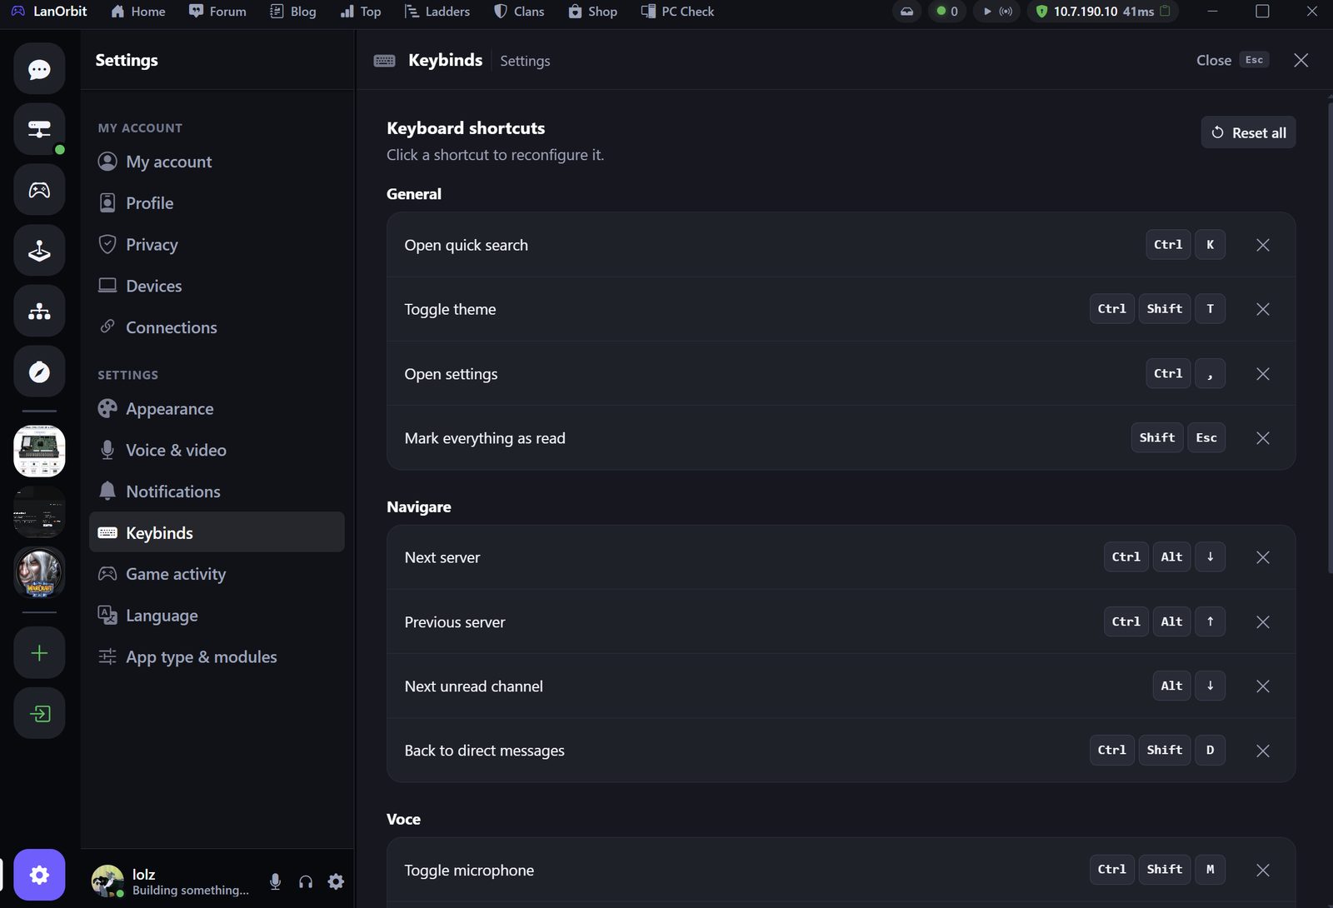
Task: Toggle headphones deafen in user panel
Action: [x=306, y=881]
